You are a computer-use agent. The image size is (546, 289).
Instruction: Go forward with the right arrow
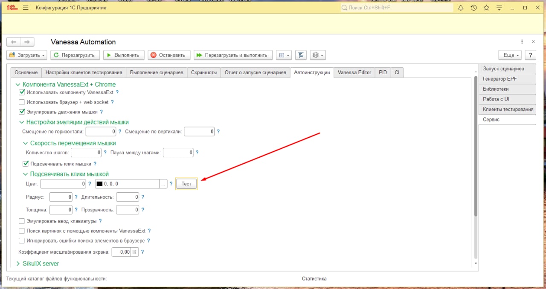pyautogui.click(x=27, y=42)
